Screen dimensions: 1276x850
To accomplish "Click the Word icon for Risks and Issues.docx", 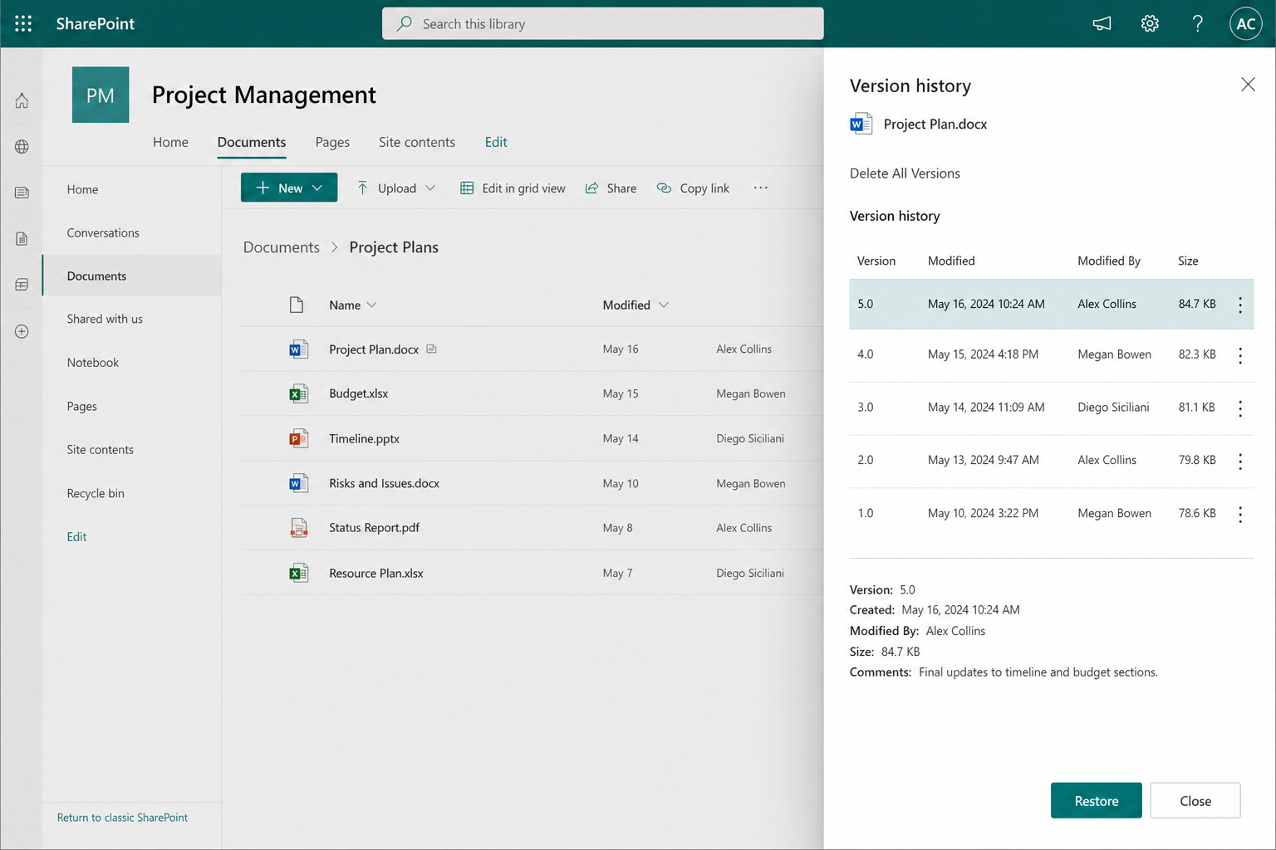I will click(298, 483).
